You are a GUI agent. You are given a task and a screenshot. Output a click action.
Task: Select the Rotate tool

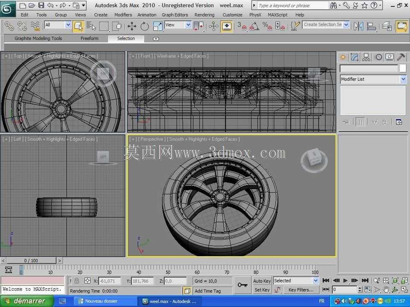(x=144, y=26)
